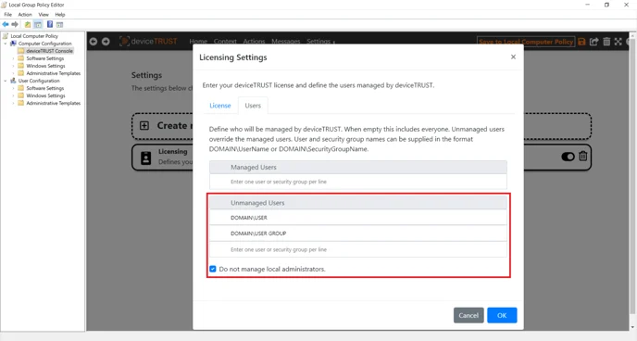
Task: Open the Action menu
Action: 25,14
